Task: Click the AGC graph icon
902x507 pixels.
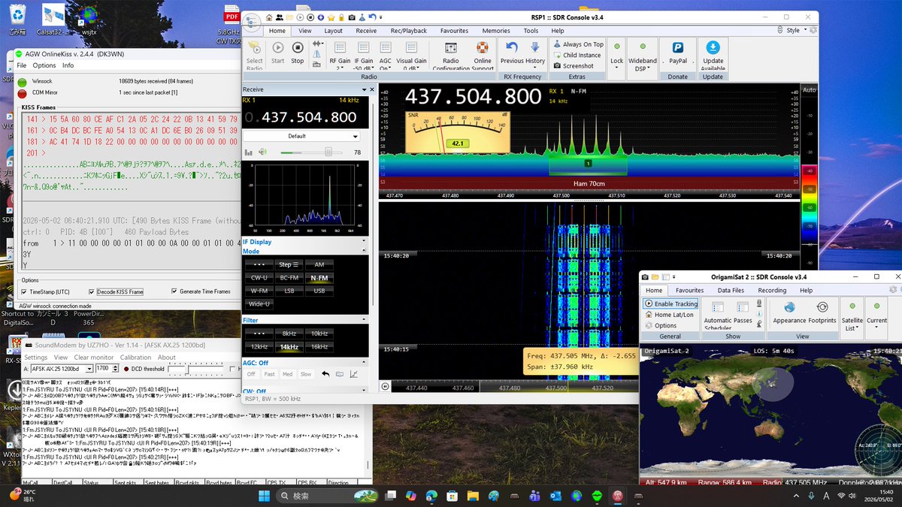Action: [x=353, y=373]
